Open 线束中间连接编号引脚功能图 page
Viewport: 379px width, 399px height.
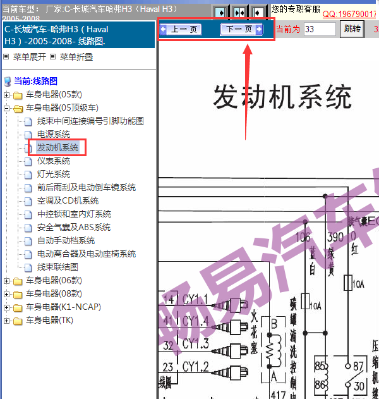click(x=90, y=121)
